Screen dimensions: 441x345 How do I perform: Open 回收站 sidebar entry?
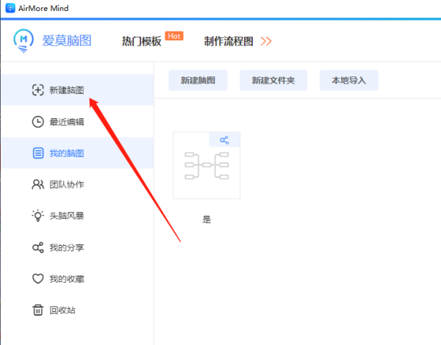77,310
